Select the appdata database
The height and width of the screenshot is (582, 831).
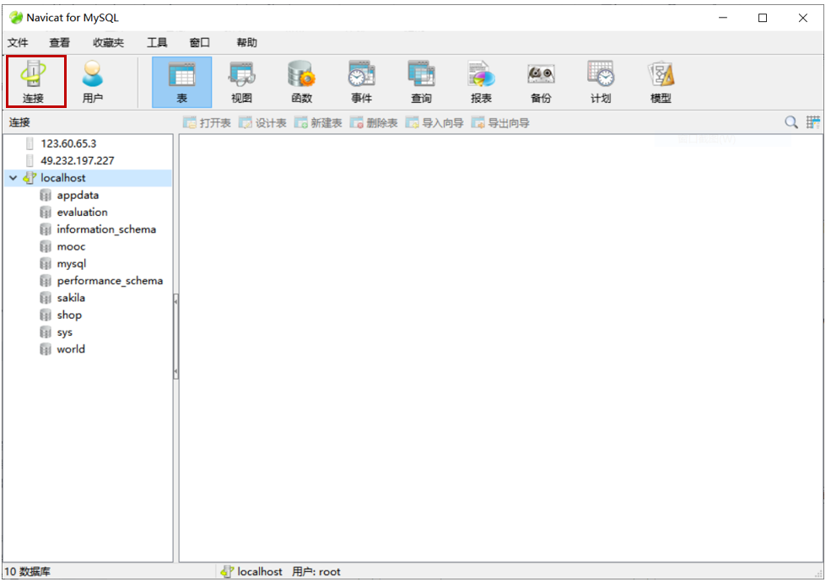(78, 195)
